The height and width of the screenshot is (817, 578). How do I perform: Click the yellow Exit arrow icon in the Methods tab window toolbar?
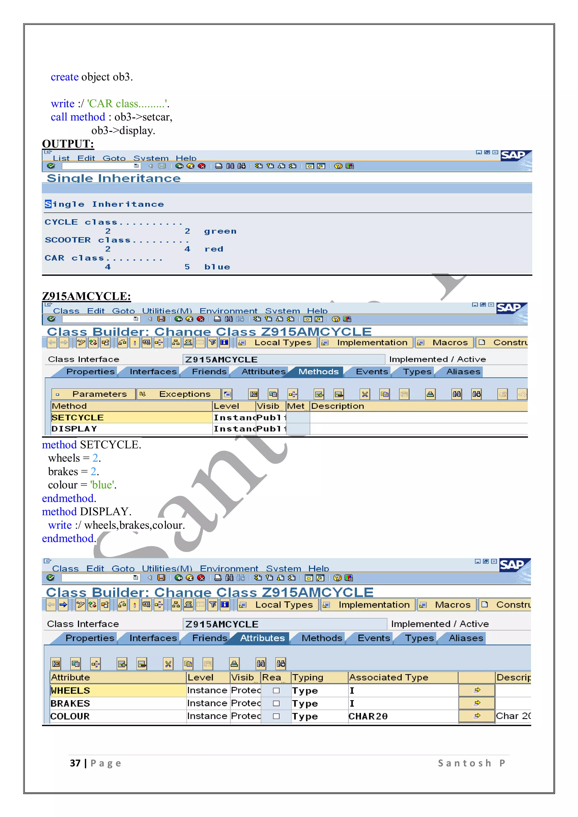click(x=190, y=319)
